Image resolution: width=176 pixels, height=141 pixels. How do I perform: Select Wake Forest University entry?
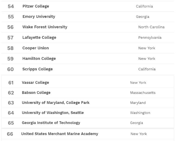pos(45,27)
